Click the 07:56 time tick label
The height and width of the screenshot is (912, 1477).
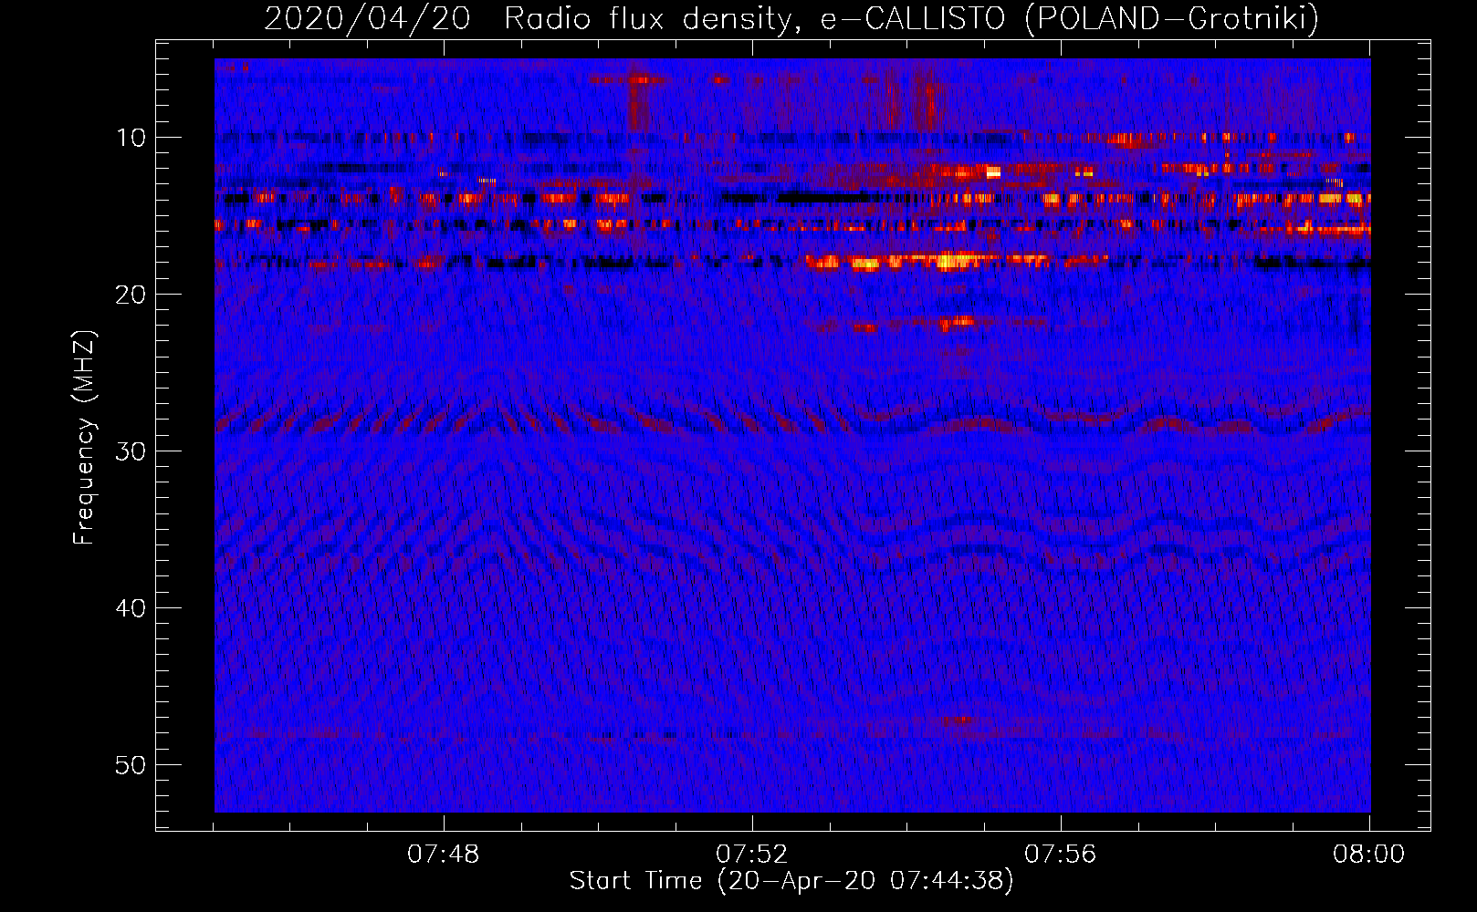(x=1061, y=855)
